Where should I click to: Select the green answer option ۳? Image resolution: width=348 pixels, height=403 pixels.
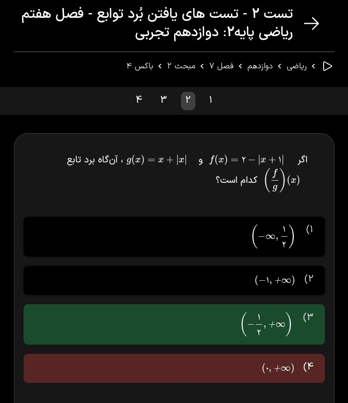174,325
